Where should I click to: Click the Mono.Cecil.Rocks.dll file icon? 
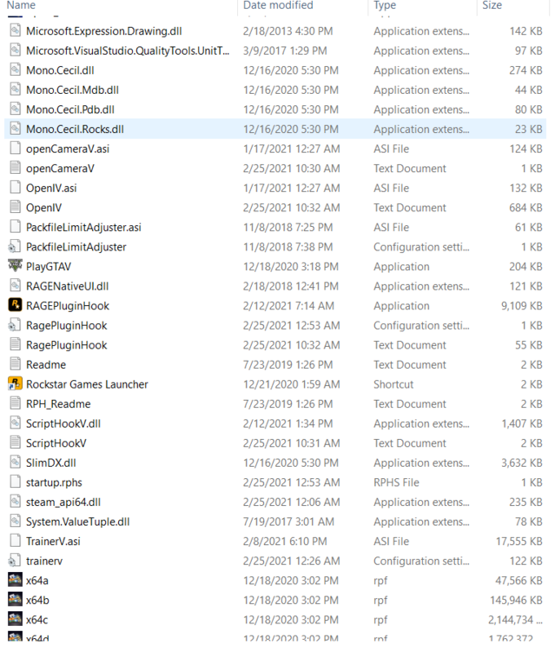coord(16,129)
